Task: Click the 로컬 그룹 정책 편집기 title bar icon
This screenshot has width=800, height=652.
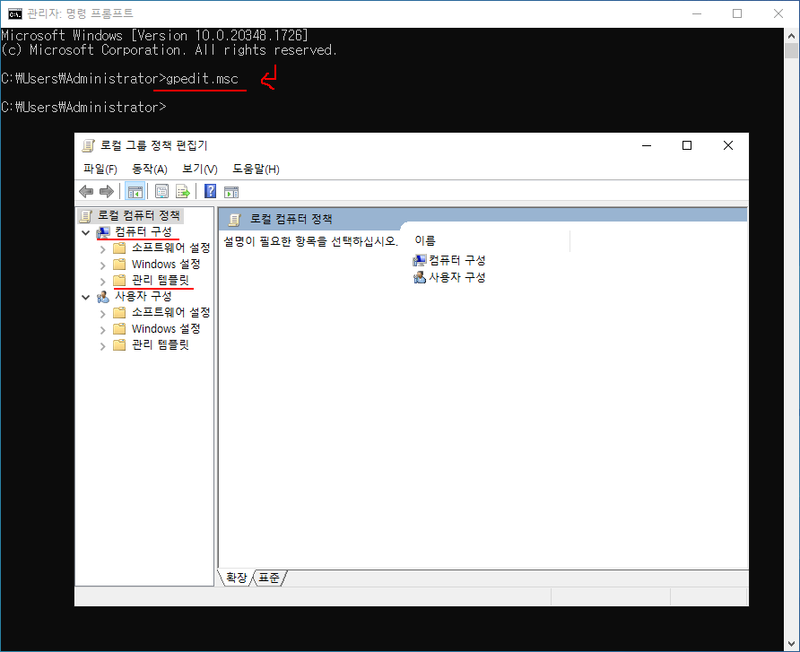Action: (88, 146)
